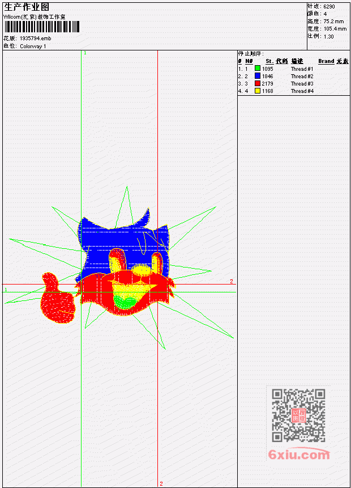
Task: Click stitch count 1095 in stop sequence
Action: 267,69
